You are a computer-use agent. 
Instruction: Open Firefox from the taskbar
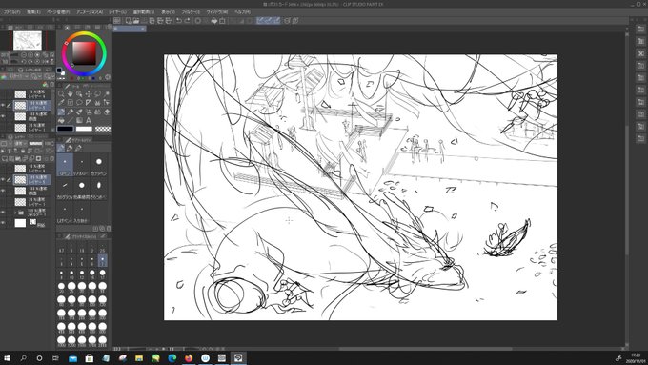pyautogui.click(x=189, y=358)
